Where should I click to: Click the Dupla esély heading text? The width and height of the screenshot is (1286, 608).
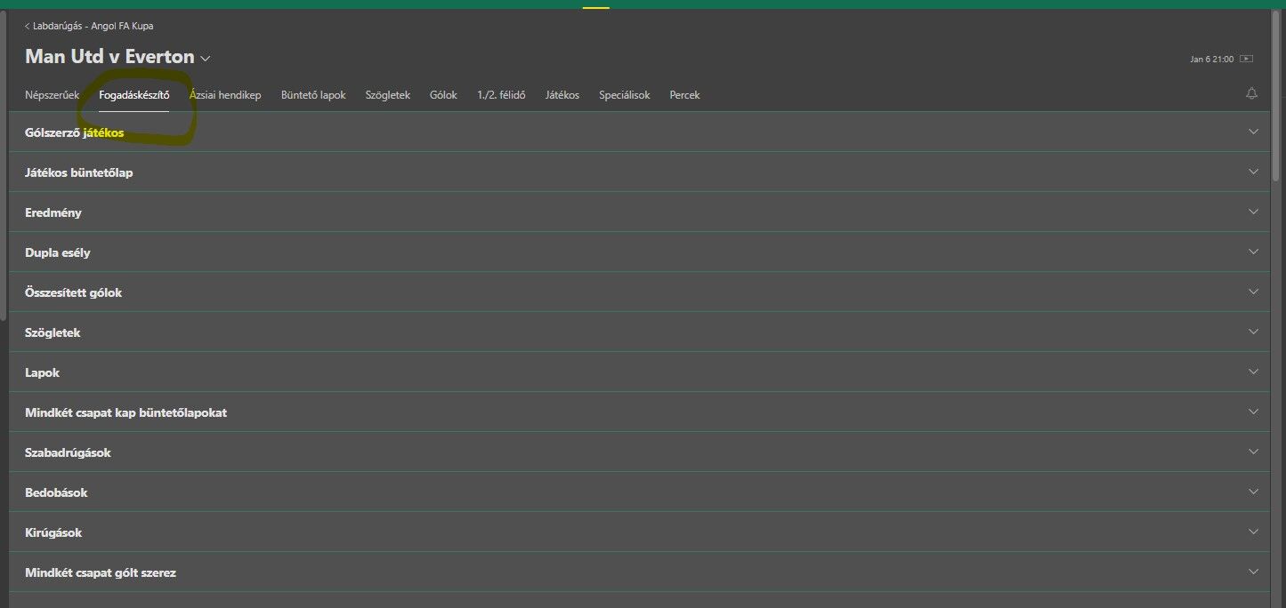[x=58, y=252]
